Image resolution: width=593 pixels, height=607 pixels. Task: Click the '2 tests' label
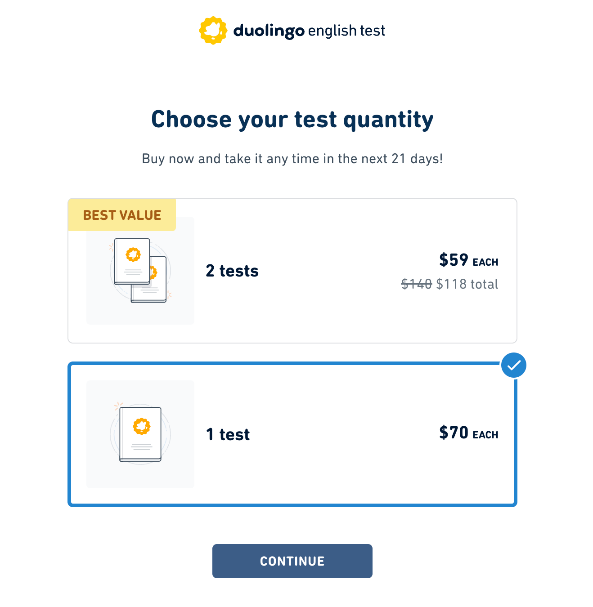click(232, 271)
